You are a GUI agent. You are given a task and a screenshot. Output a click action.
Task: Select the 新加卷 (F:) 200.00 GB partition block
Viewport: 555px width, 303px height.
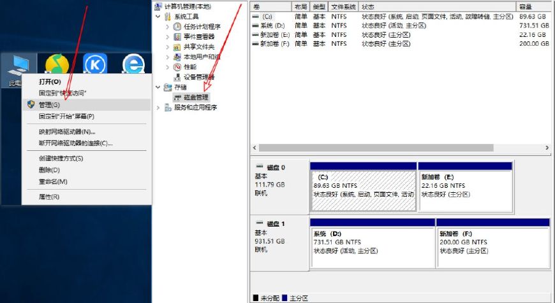(493, 244)
